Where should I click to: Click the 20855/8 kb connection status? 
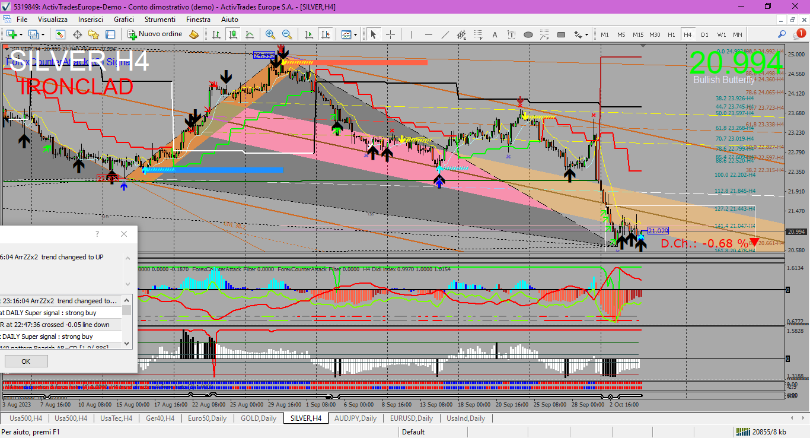pyautogui.click(x=761, y=431)
